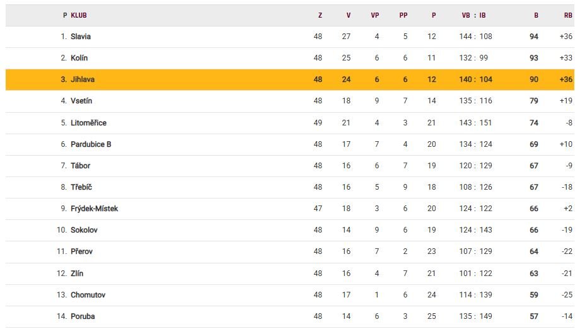Select the highlighted Jihlava row
This screenshot has width=580, height=334.
pyautogui.click(x=290, y=79)
